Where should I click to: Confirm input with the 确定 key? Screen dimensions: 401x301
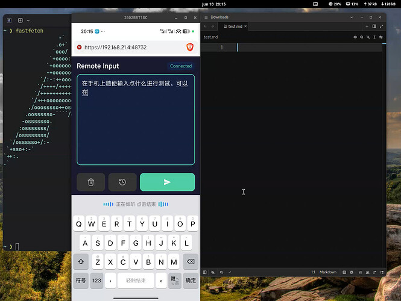191,281
